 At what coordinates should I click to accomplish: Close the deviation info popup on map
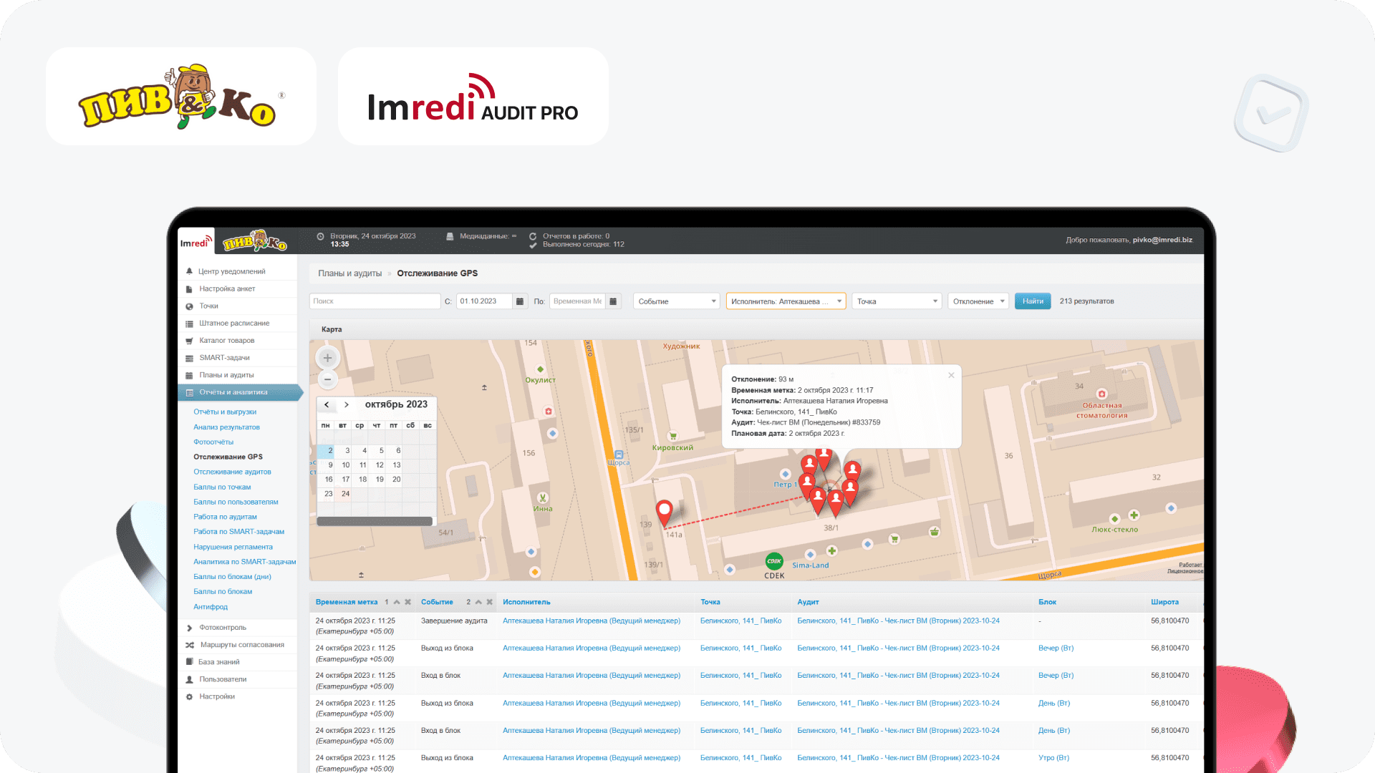(x=951, y=375)
